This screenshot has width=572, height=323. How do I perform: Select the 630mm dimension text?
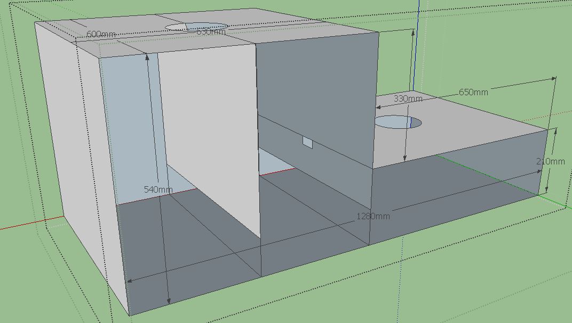tap(211, 32)
